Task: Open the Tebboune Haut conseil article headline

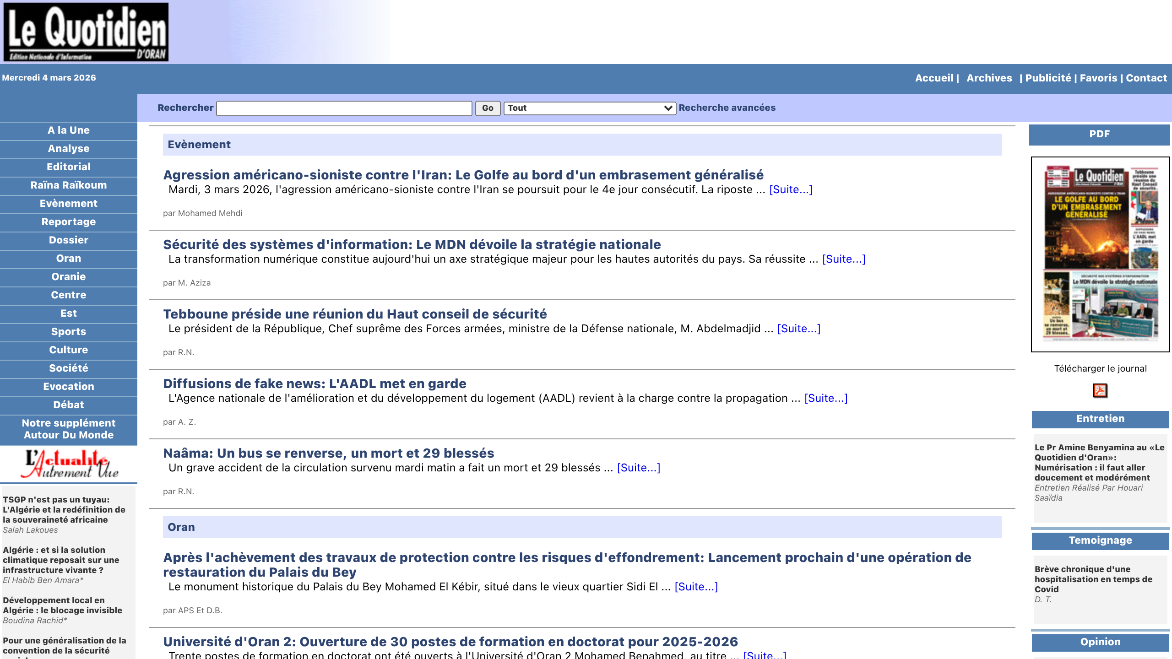Action: pyautogui.click(x=355, y=314)
